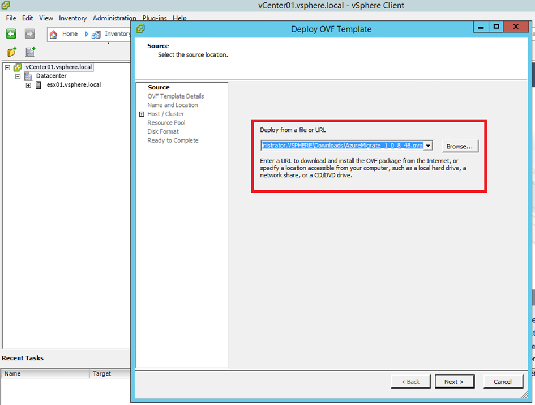
Task: Open the View menu
Action: click(x=46, y=18)
